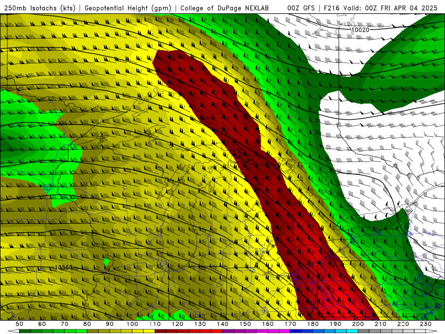This screenshot has height=334, width=445.
Task: Click the 90 value on the color scale
Action: 110,324
